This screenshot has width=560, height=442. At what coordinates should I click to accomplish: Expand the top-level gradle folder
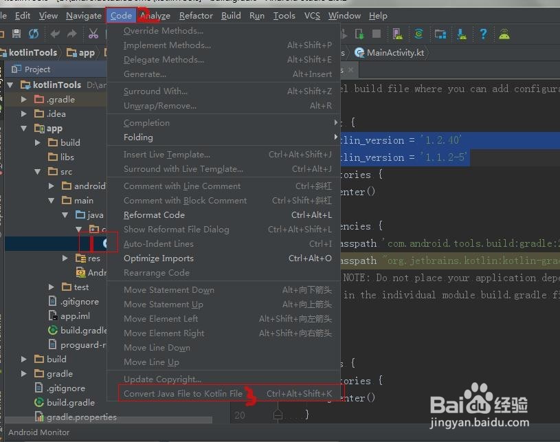[24, 373]
